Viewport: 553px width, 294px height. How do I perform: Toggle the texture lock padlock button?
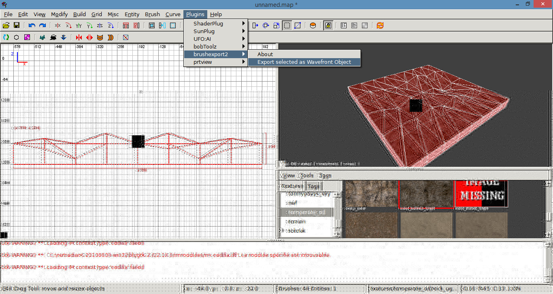click(328, 25)
